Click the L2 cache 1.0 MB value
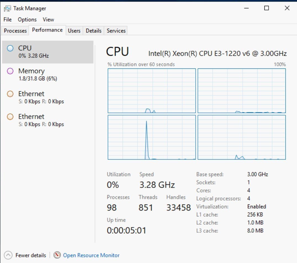The width and height of the screenshot is (297, 263). click(x=255, y=222)
